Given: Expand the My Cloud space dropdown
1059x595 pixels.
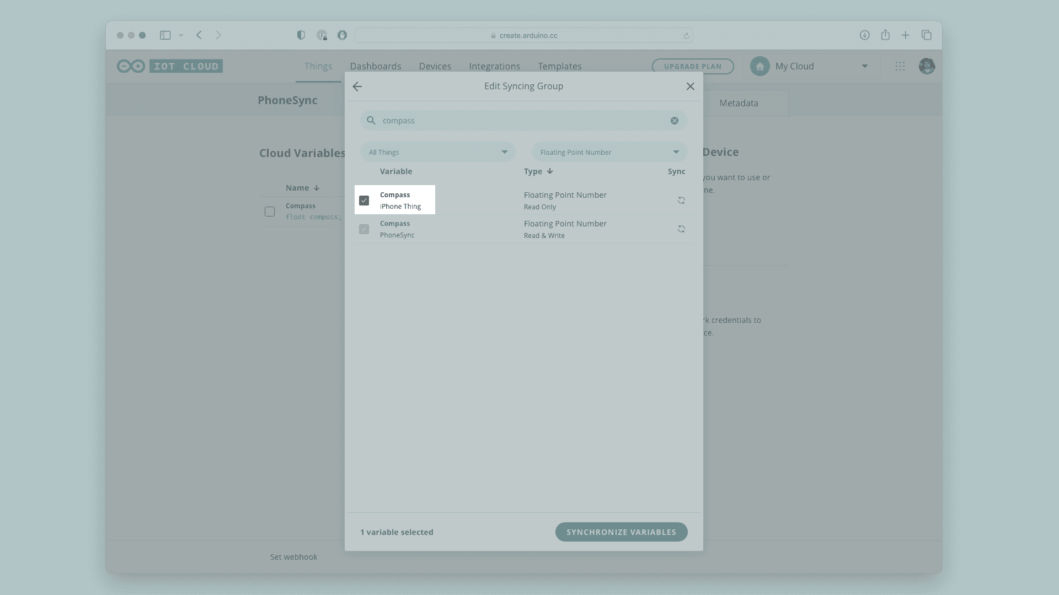Looking at the screenshot, I should point(864,66).
